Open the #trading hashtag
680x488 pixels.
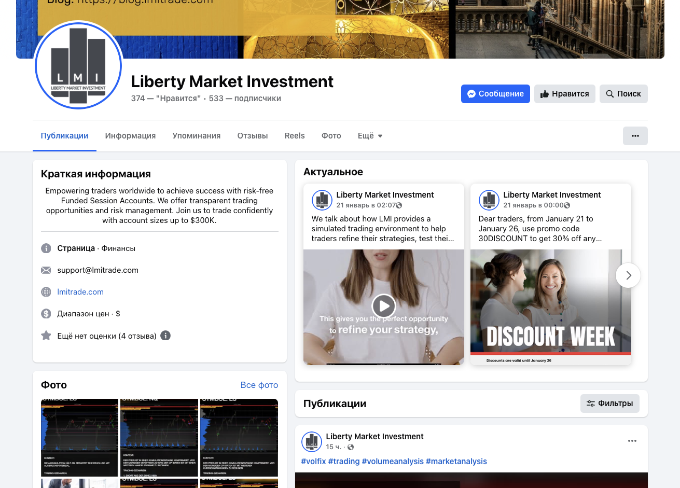pyautogui.click(x=344, y=462)
